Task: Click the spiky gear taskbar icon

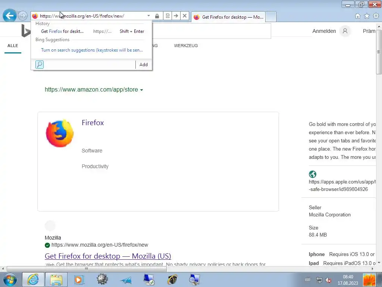Action: (102, 280)
